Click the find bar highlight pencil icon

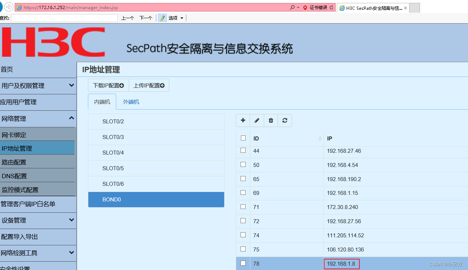(162, 18)
